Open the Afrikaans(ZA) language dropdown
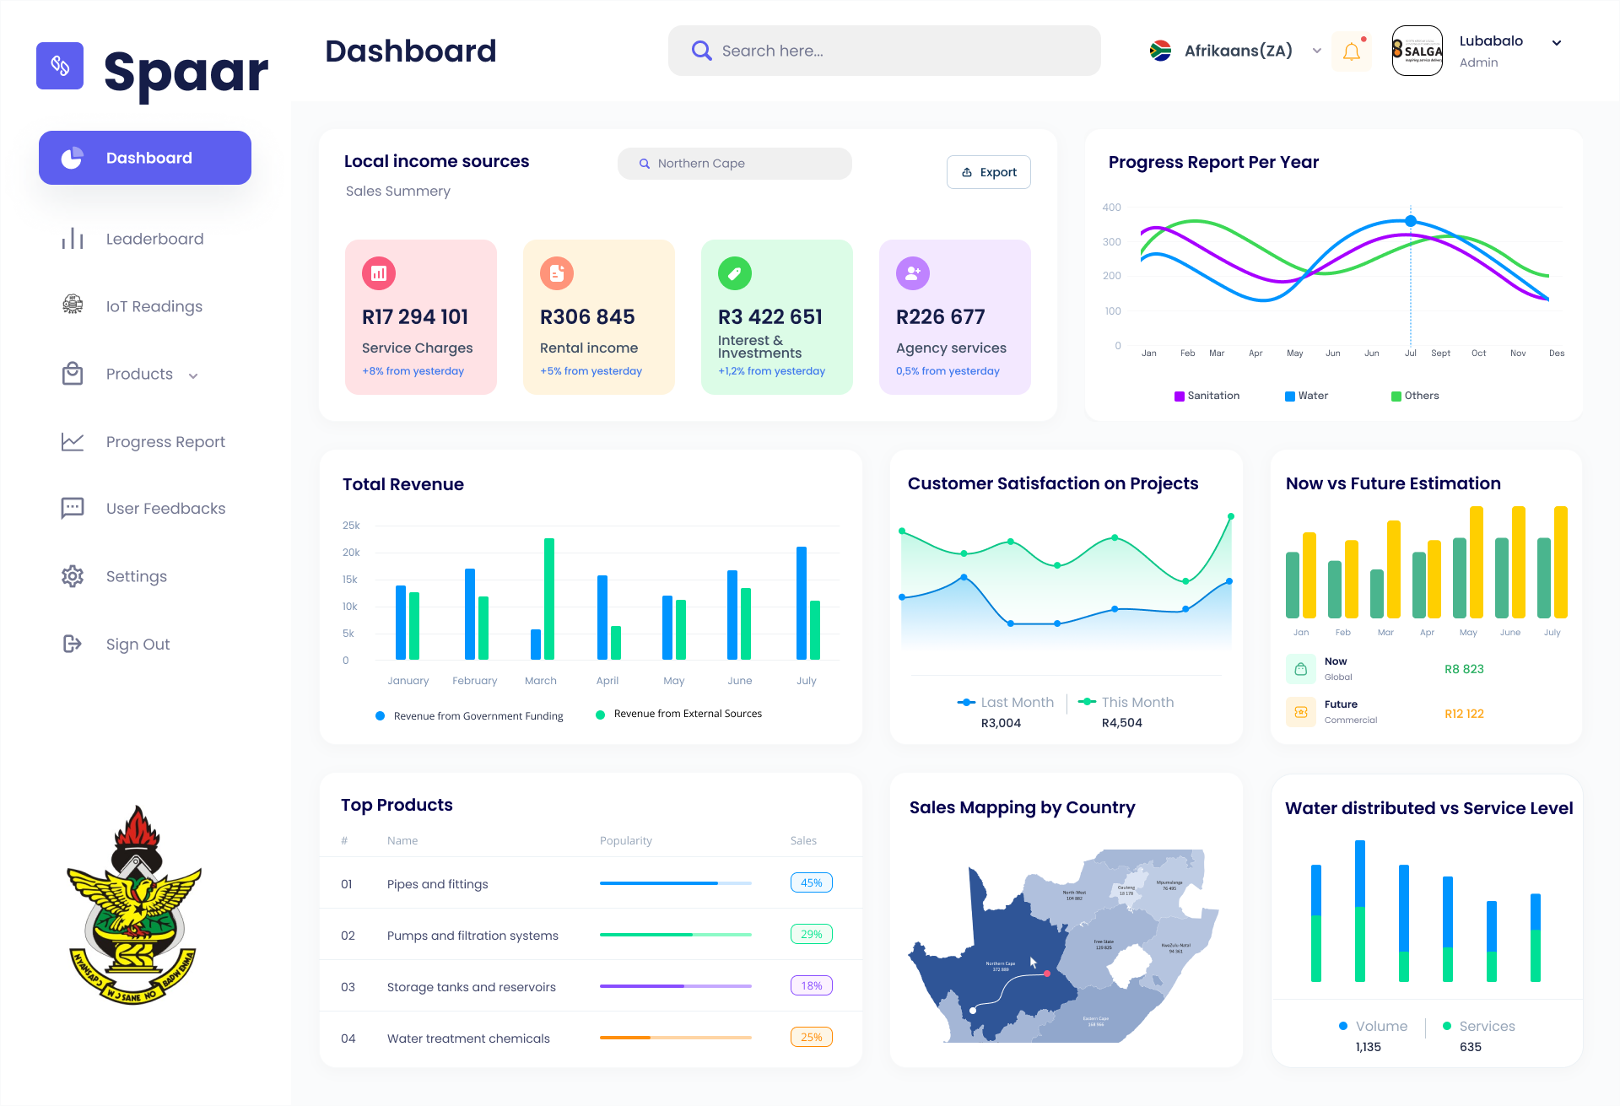The image size is (1620, 1106). click(x=1236, y=51)
